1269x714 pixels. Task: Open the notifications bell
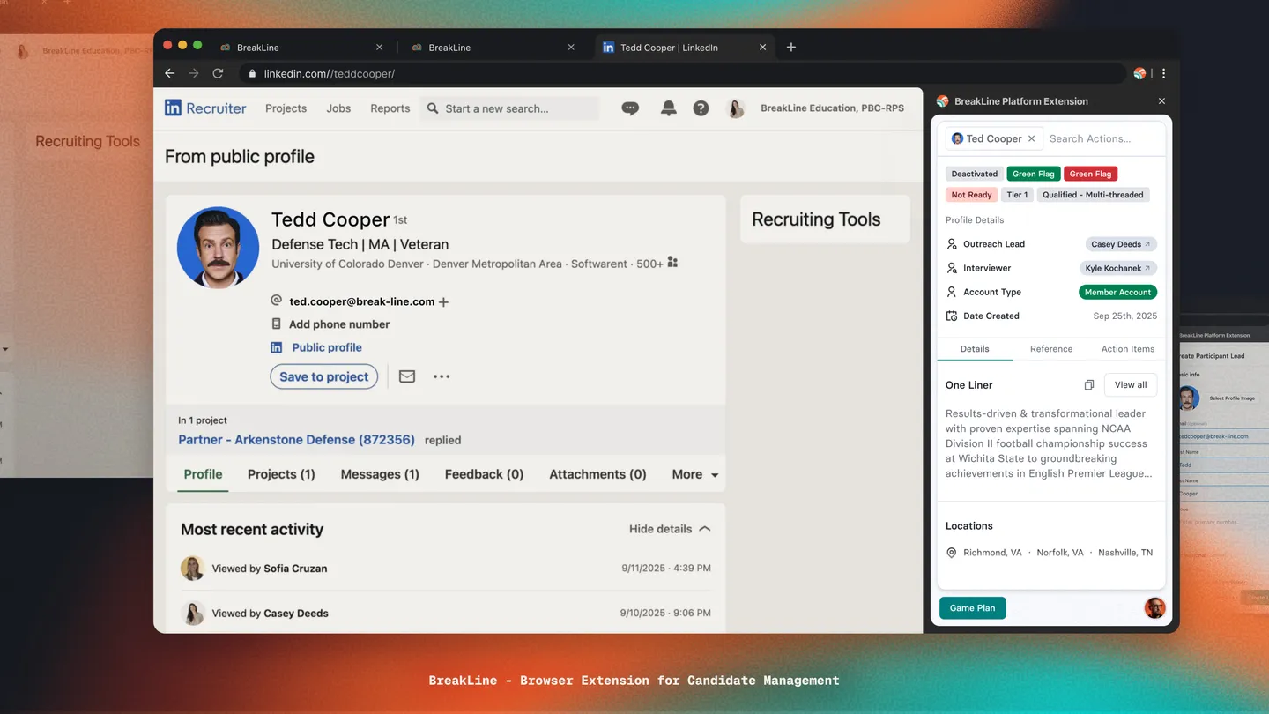[669, 108]
